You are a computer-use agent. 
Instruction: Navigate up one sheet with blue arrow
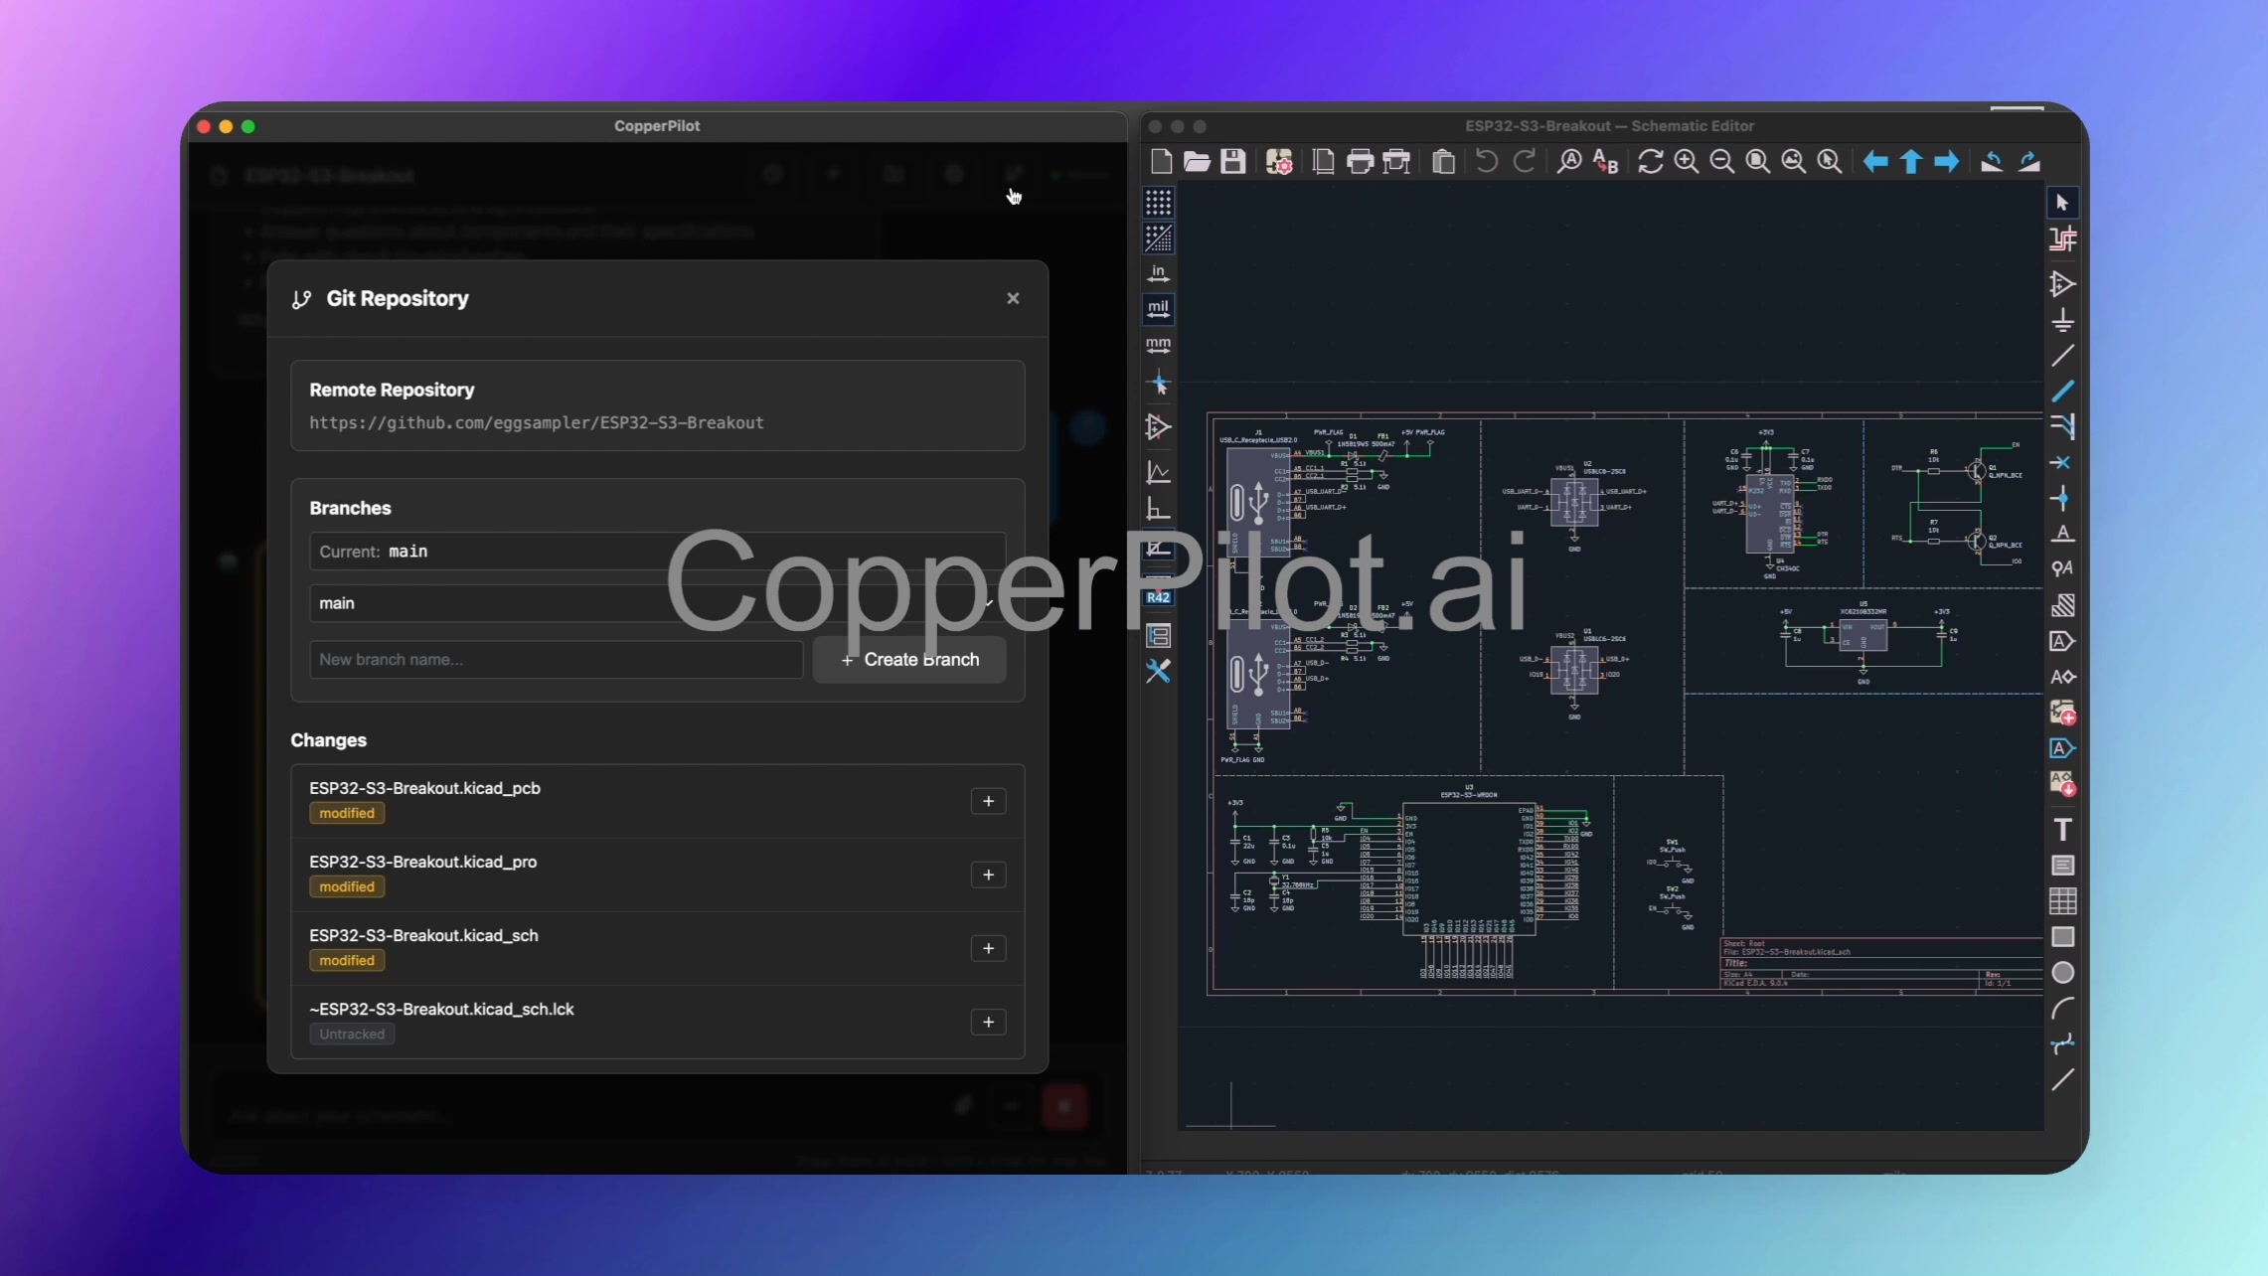(1911, 161)
